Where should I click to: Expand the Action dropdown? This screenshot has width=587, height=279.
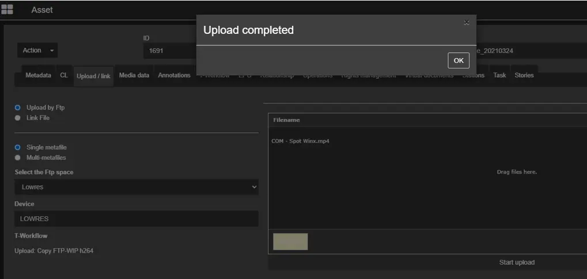[38, 51]
